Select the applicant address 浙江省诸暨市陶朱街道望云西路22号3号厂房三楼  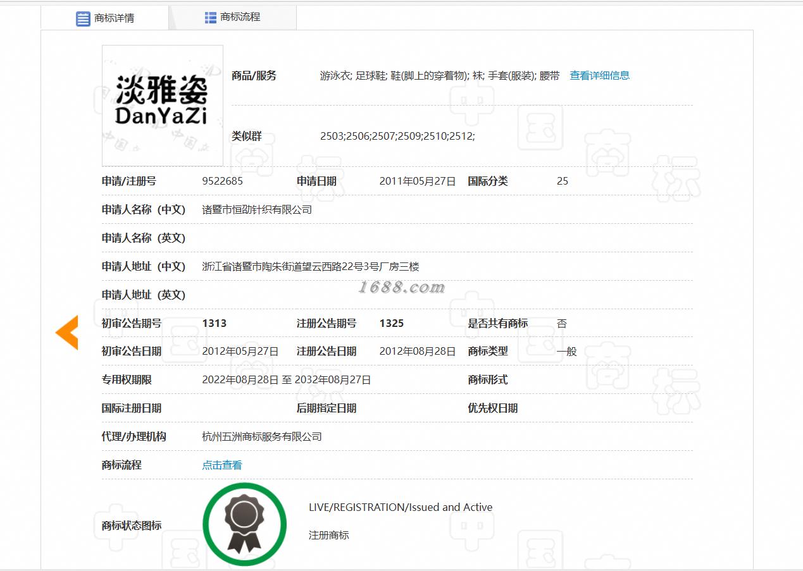(311, 266)
